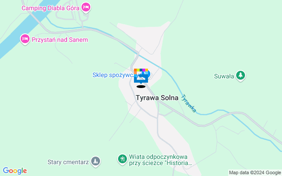
Task: Click the green hiker pin for Wiata odpoczynkowa
Action: [x=122, y=159]
